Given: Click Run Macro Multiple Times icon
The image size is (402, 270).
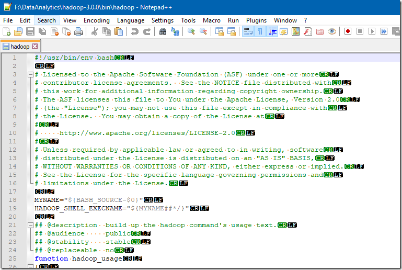Looking at the screenshot, I should [384, 31].
